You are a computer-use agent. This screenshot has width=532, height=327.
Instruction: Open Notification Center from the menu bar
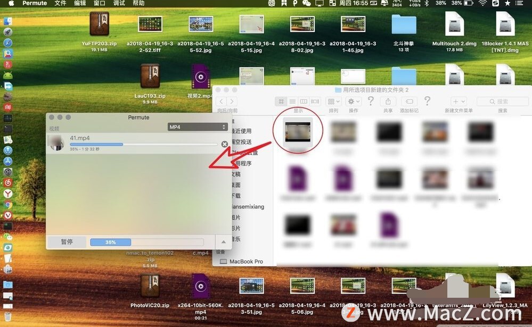pyautogui.click(x=519, y=3)
